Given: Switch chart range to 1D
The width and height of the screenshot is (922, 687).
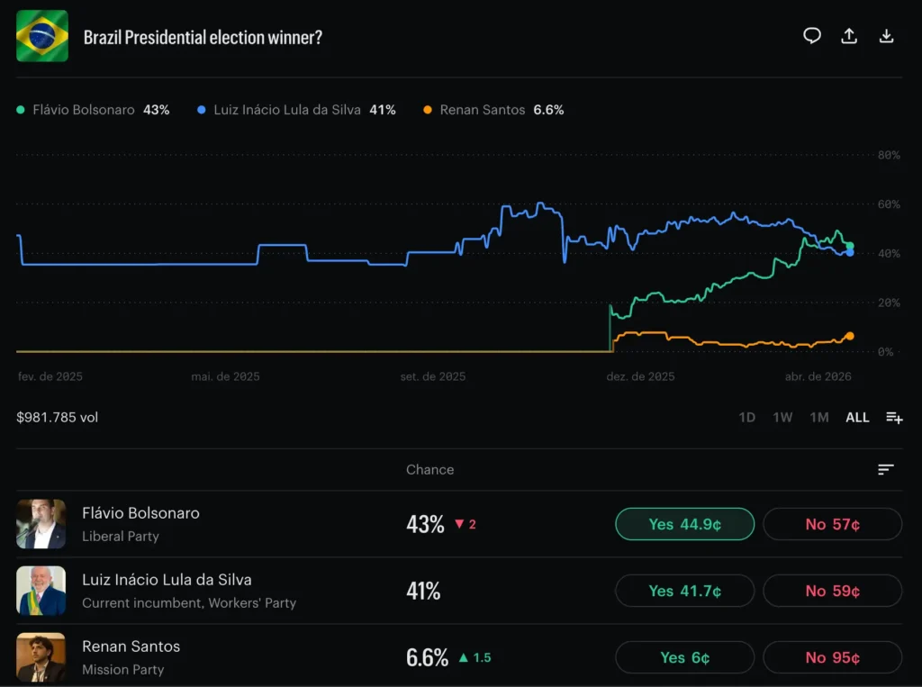Looking at the screenshot, I should (746, 417).
